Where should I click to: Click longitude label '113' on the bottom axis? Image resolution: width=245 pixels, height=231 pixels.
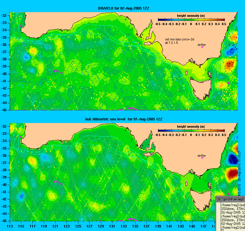point(10,226)
